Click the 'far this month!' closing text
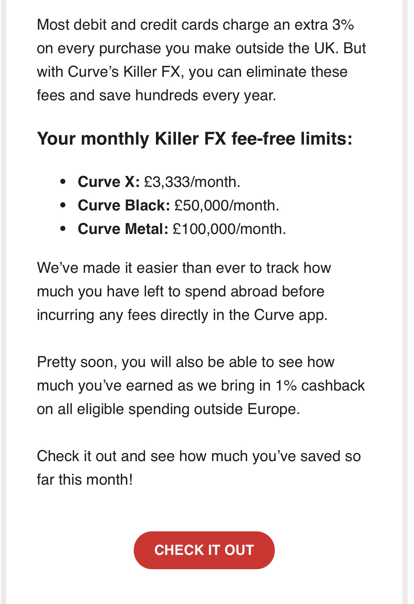Viewport: 414px width, 604px height. [x=84, y=480]
